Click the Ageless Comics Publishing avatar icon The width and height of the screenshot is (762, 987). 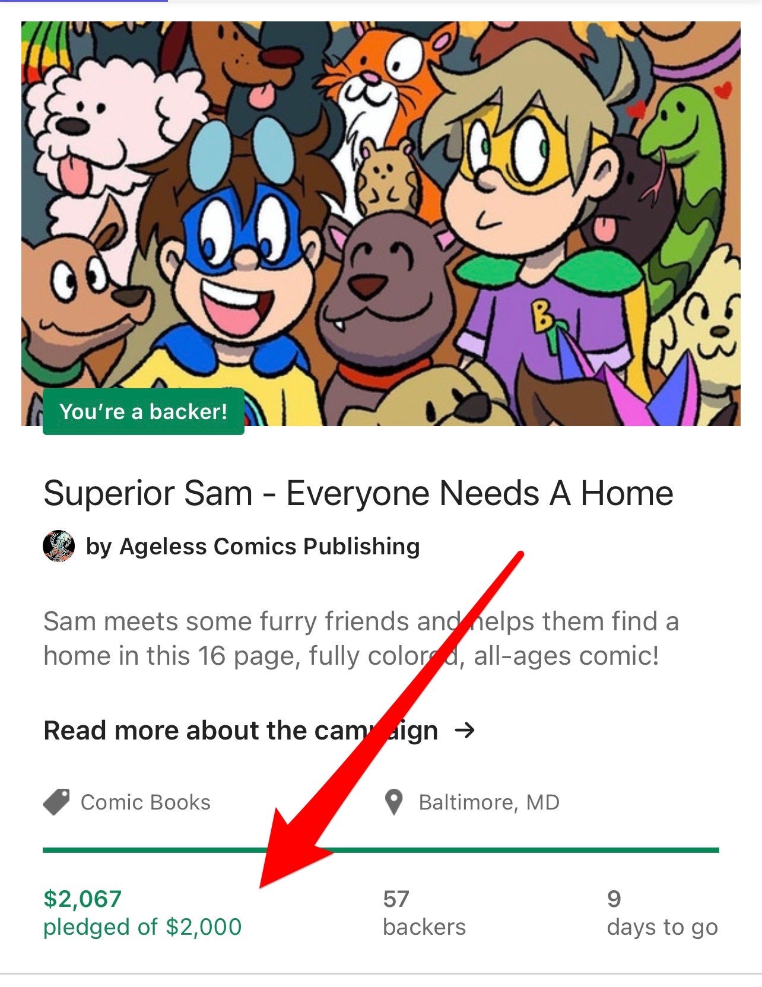[59, 546]
